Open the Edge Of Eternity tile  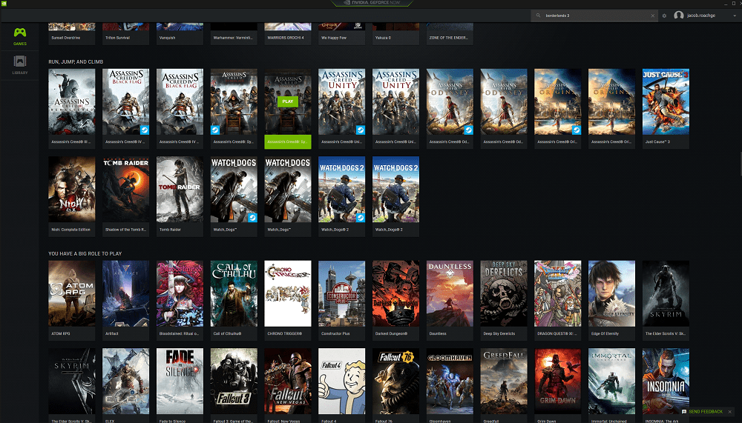[x=611, y=300]
